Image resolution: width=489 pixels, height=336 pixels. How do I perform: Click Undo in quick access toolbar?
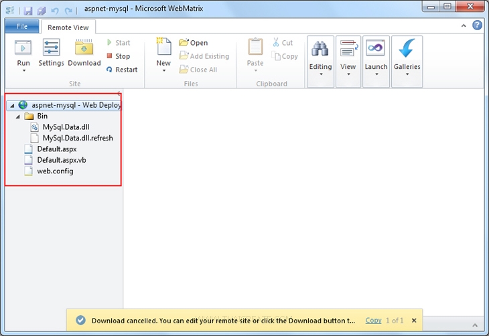pyautogui.click(x=55, y=11)
